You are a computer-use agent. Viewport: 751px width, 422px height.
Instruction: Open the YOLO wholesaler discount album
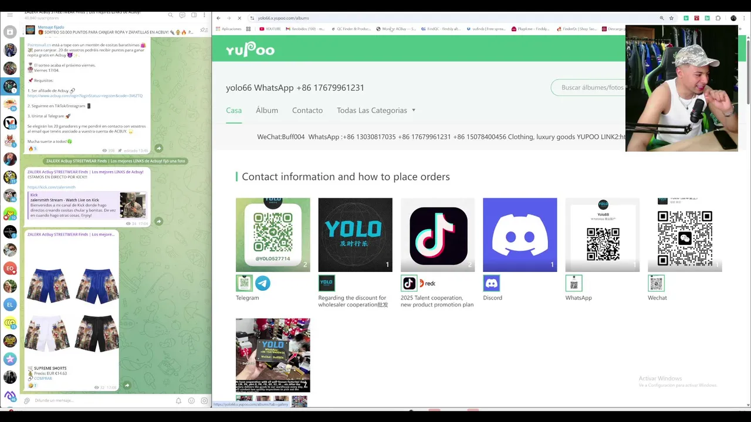[x=355, y=234]
